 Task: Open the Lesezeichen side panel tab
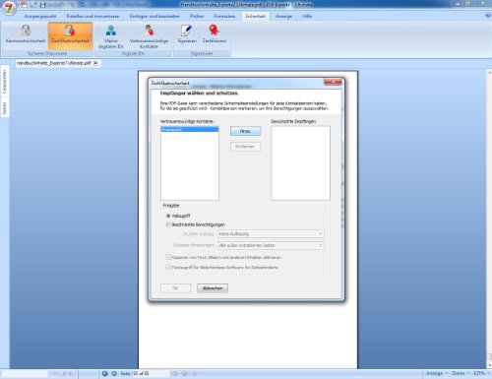(x=5, y=82)
